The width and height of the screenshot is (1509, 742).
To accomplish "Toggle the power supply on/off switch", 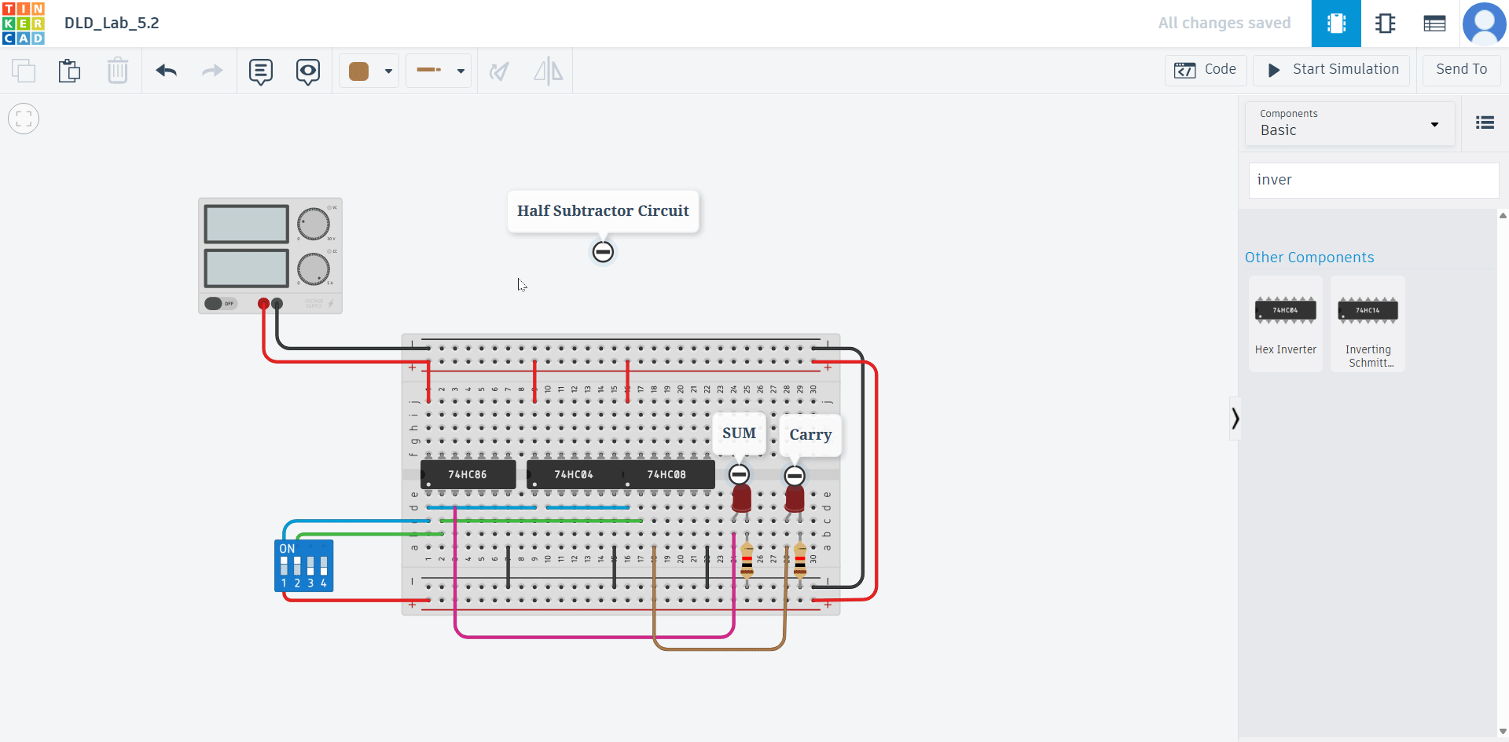I will click(220, 303).
